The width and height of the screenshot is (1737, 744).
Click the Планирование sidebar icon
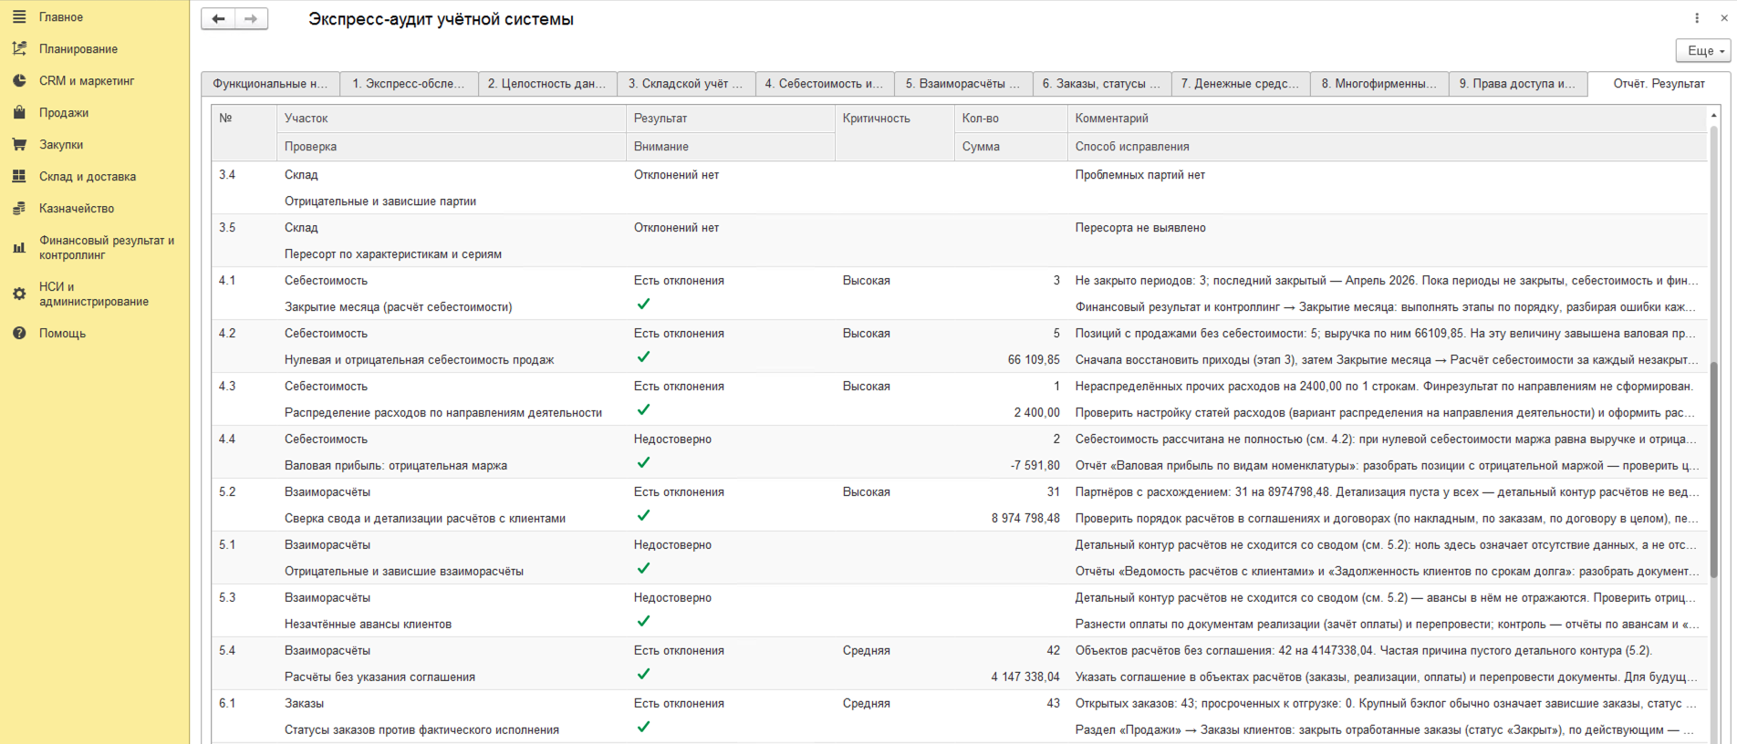(19, 49)
